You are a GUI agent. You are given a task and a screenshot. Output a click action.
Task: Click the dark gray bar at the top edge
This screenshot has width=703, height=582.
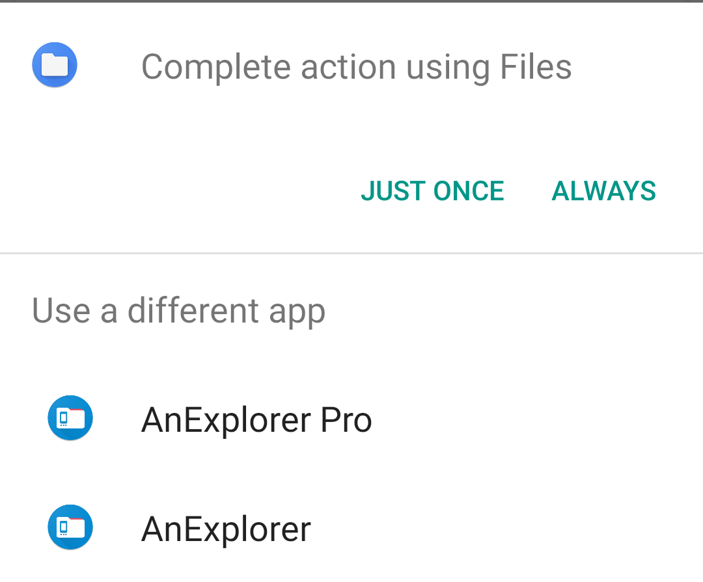pos(351,1)
